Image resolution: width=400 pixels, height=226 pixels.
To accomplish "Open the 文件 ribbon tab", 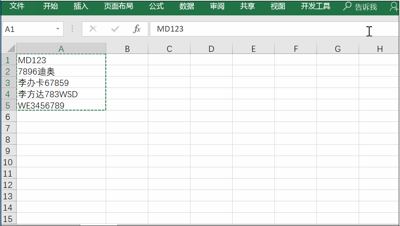I will 17,6.
